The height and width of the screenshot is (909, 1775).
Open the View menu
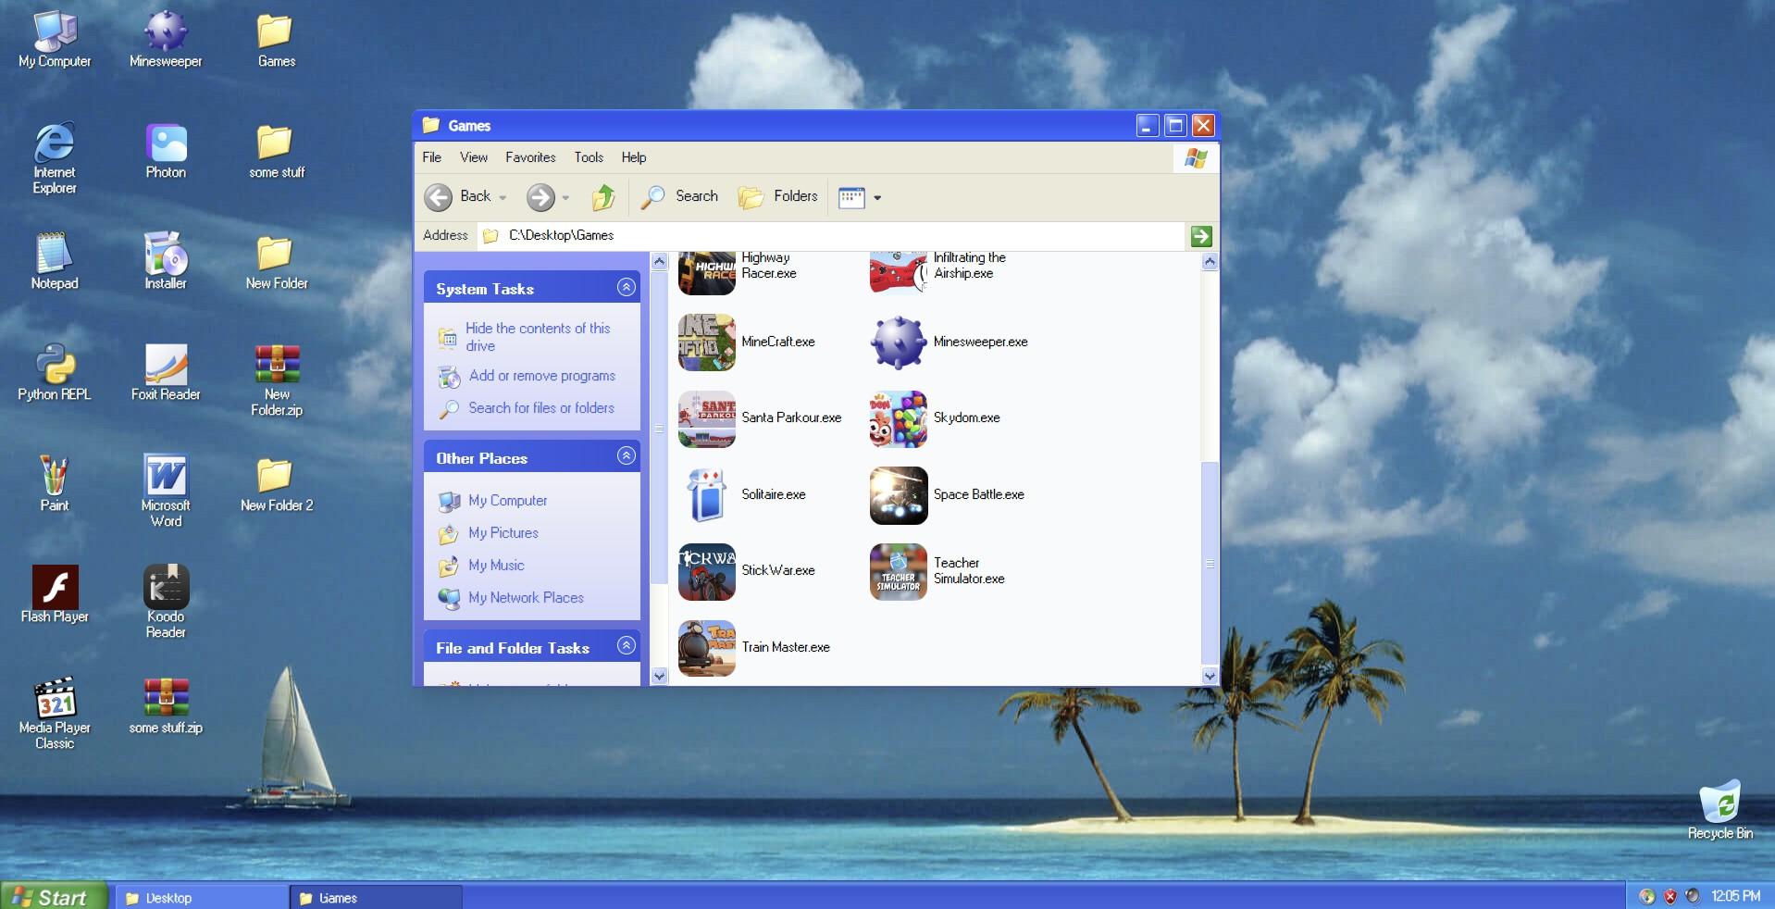[474, 157]
